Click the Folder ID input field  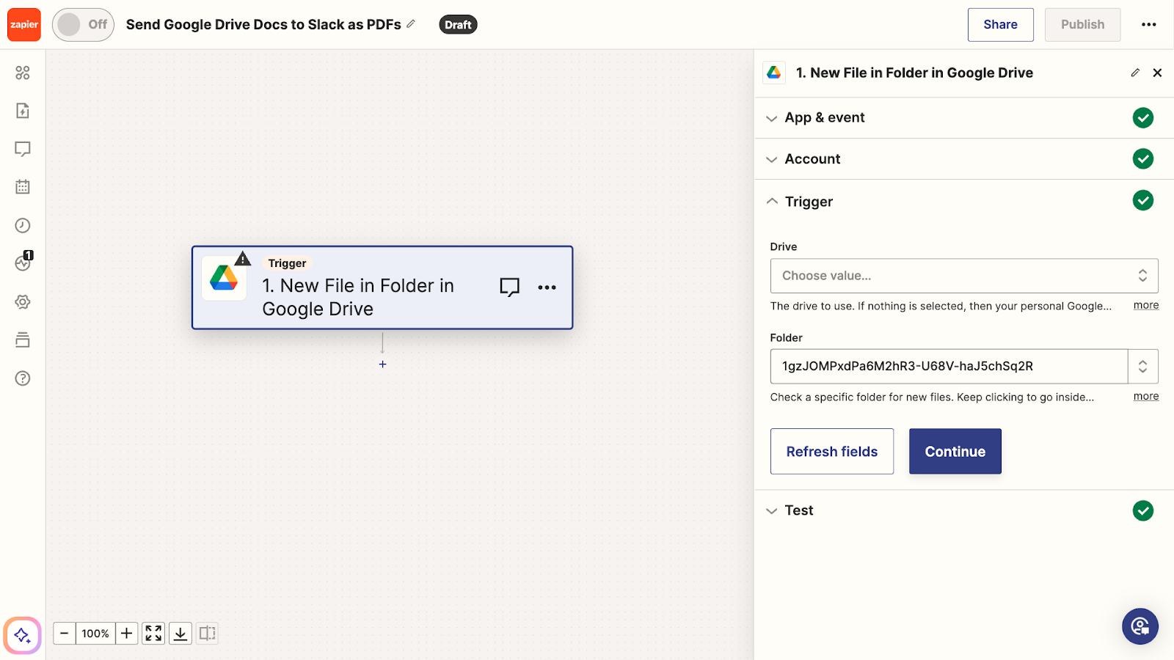[x=949, y=366]
